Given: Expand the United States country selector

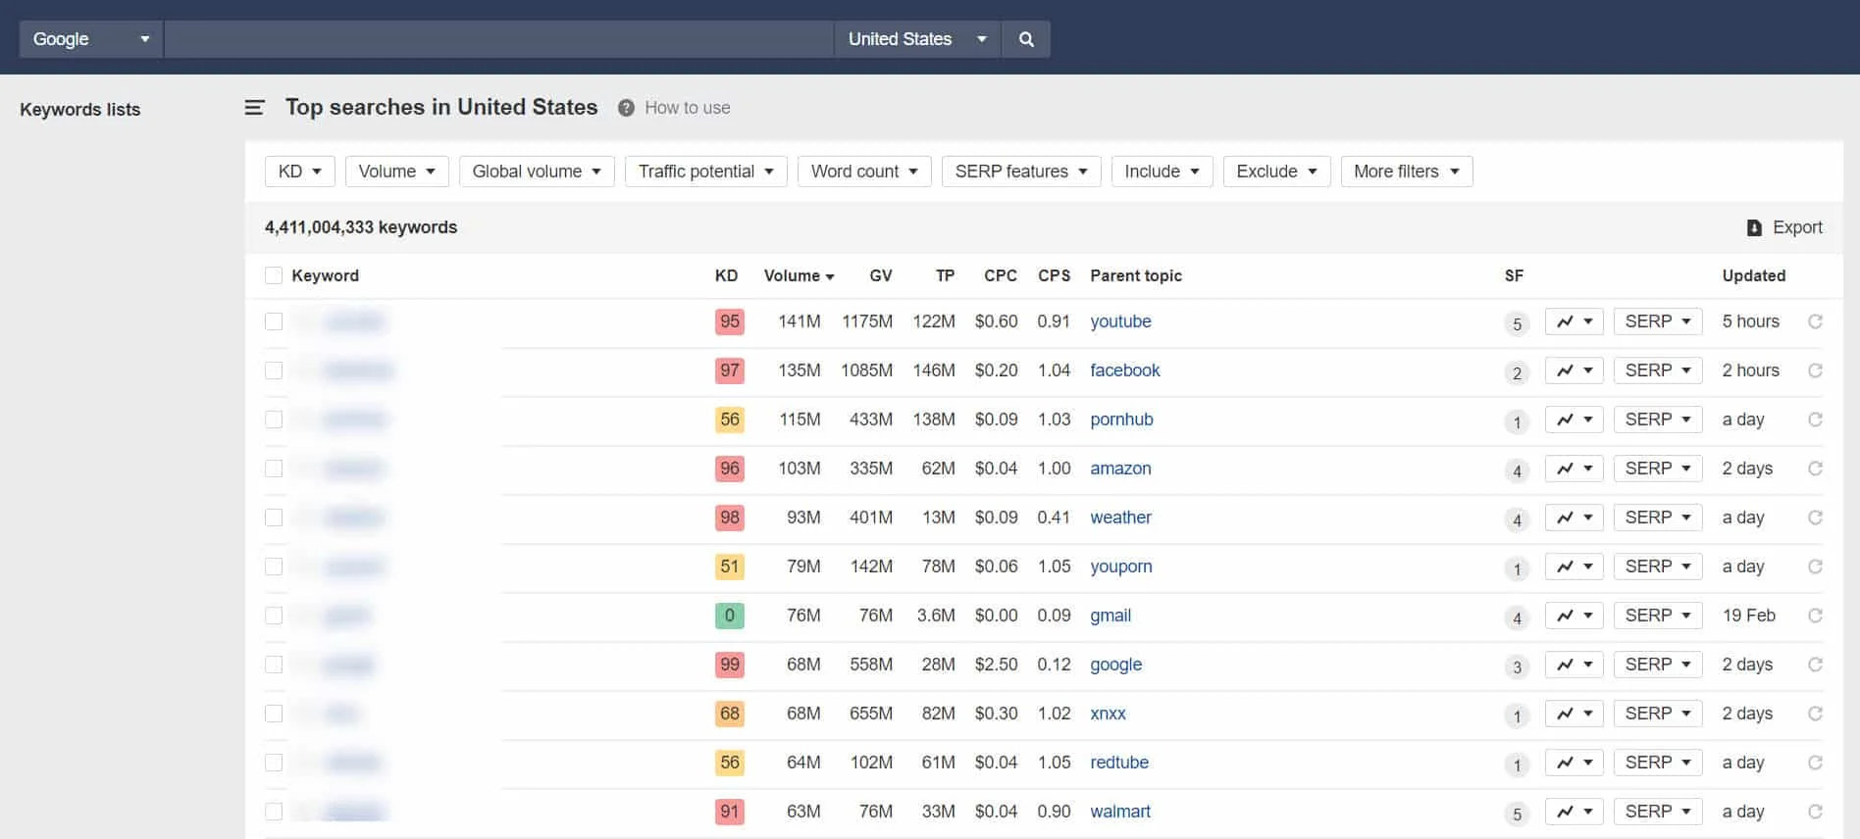Looking at the screenshot, I should click(x=916, y=39).
